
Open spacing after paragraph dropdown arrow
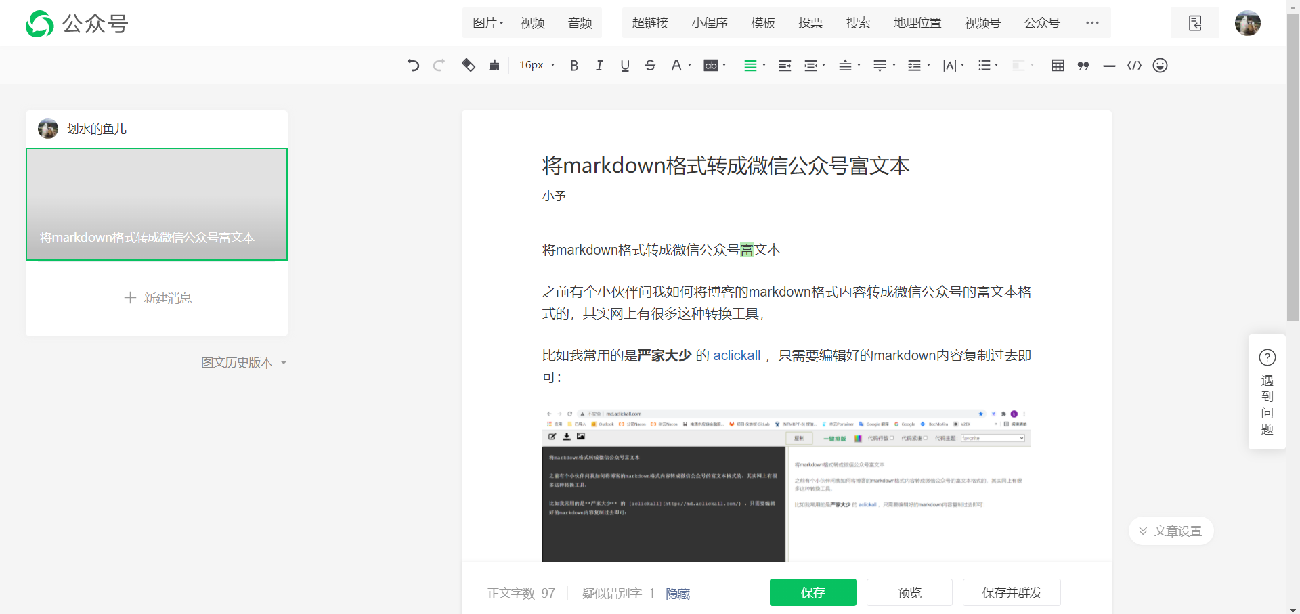click(x=894, y=65)
